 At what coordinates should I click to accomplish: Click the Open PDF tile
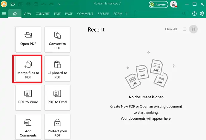click(x=28, y=39)
